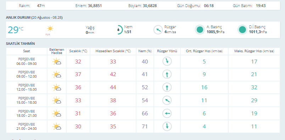Screen dimensions: 285x140
Task: Click temperature 32 in the 06.00 - 09.00 row
Action: pos(78,62)
